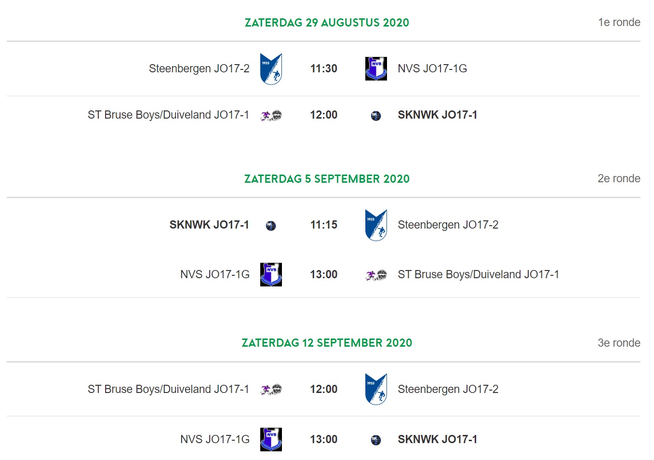Open match details at 11:15 kickoff

(x=323, y=225)
